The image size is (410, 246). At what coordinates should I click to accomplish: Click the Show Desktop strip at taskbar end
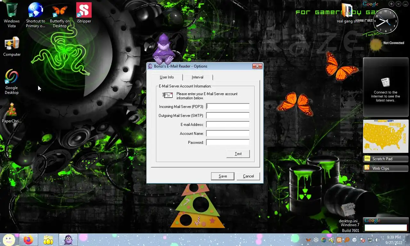click(408, 240)
